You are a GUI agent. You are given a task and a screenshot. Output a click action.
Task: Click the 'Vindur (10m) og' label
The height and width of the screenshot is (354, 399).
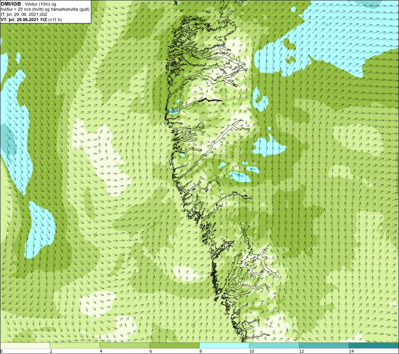tap(41, 4)
